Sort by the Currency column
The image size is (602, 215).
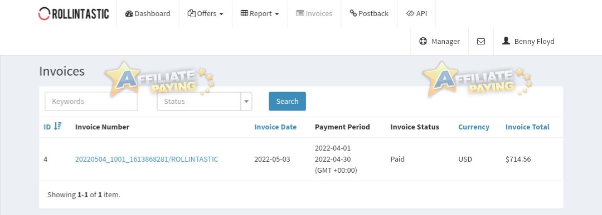[474, 127]
